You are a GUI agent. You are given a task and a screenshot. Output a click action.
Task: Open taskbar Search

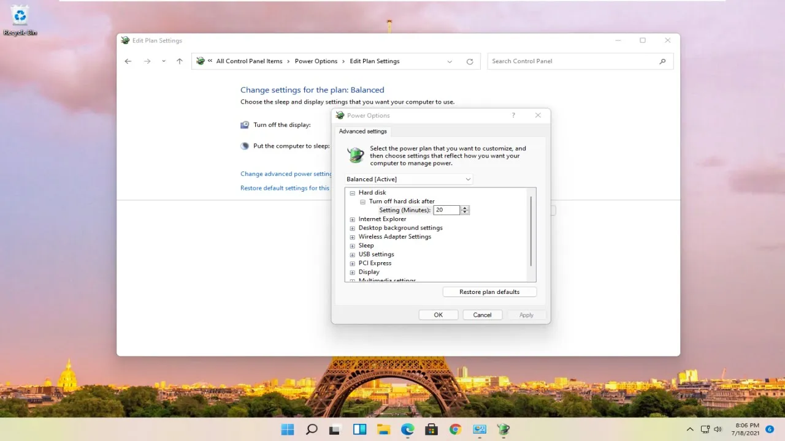(312, 429)
